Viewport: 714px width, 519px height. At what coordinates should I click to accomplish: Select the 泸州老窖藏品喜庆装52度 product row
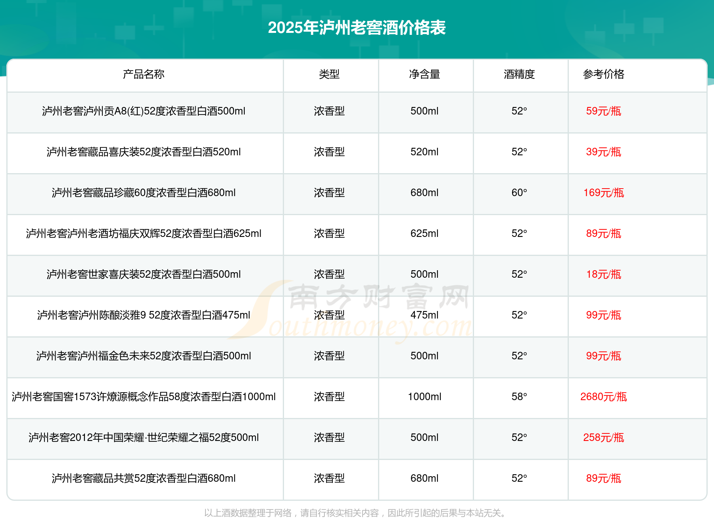tap(144, 152)
